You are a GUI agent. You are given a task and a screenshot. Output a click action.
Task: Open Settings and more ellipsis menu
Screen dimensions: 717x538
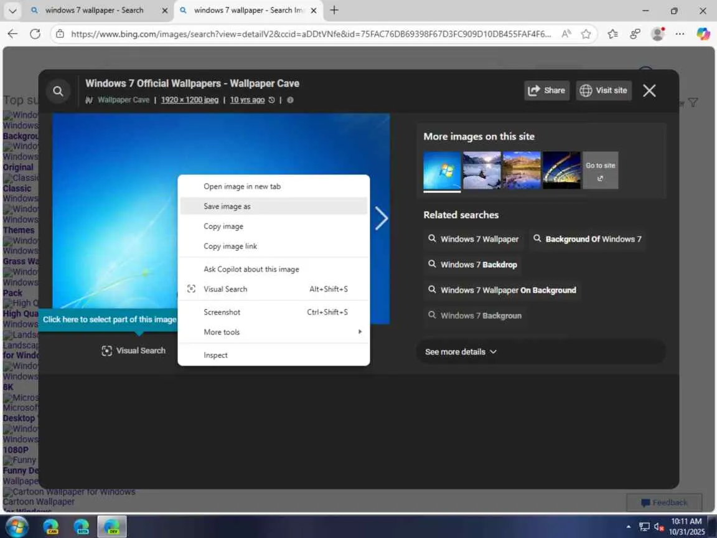tap(680, 34)
